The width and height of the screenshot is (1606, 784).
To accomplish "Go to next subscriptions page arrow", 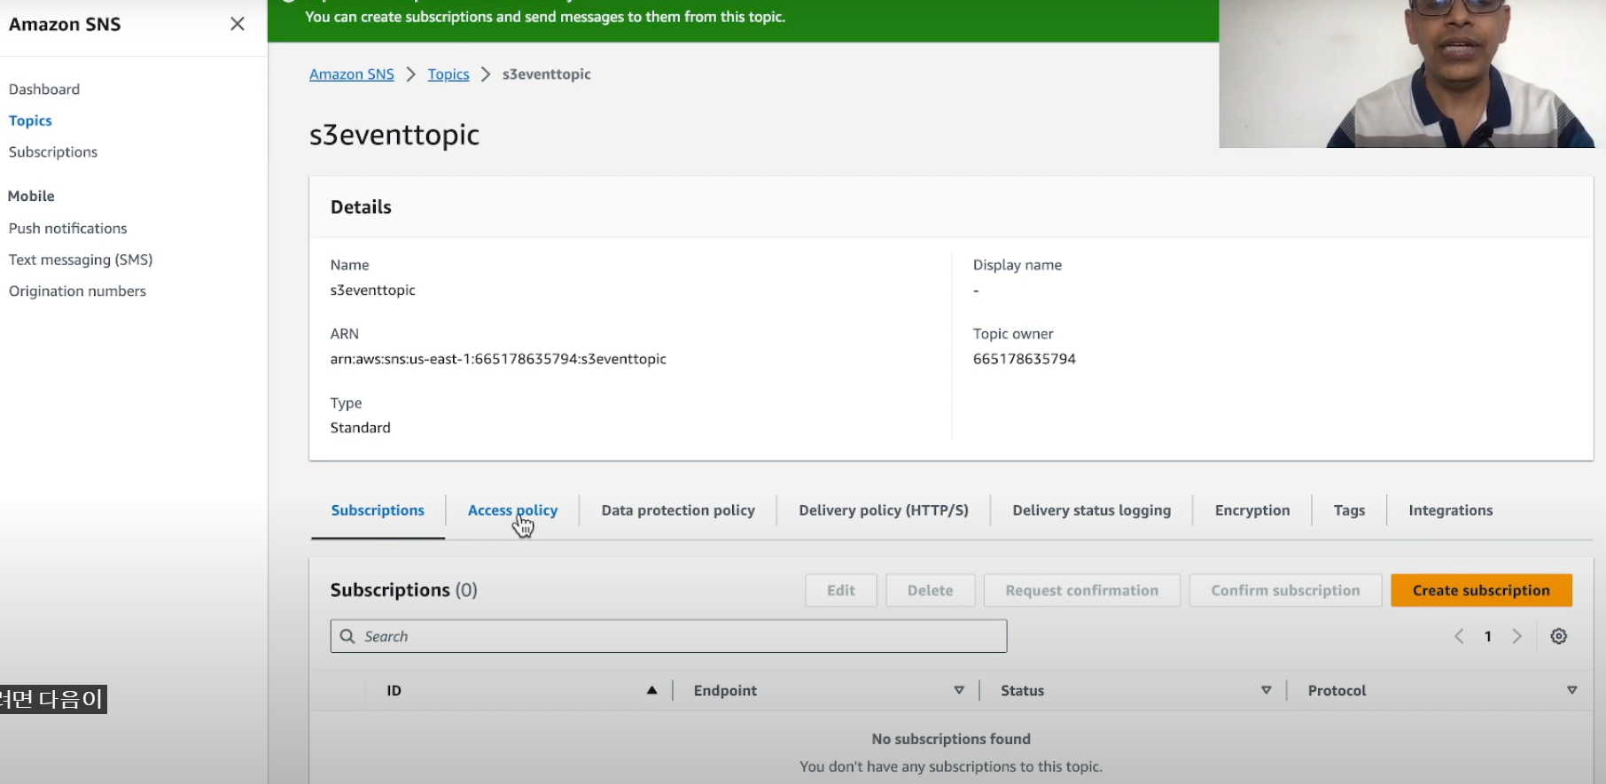I will tap(1517, 636).
